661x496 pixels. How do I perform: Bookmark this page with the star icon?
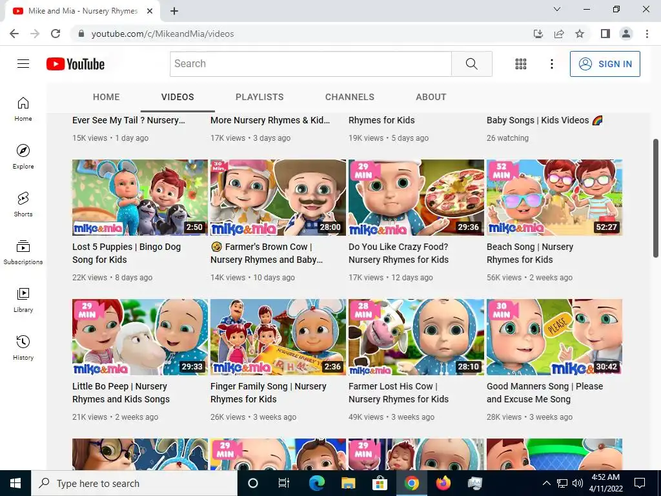point(580,34)
